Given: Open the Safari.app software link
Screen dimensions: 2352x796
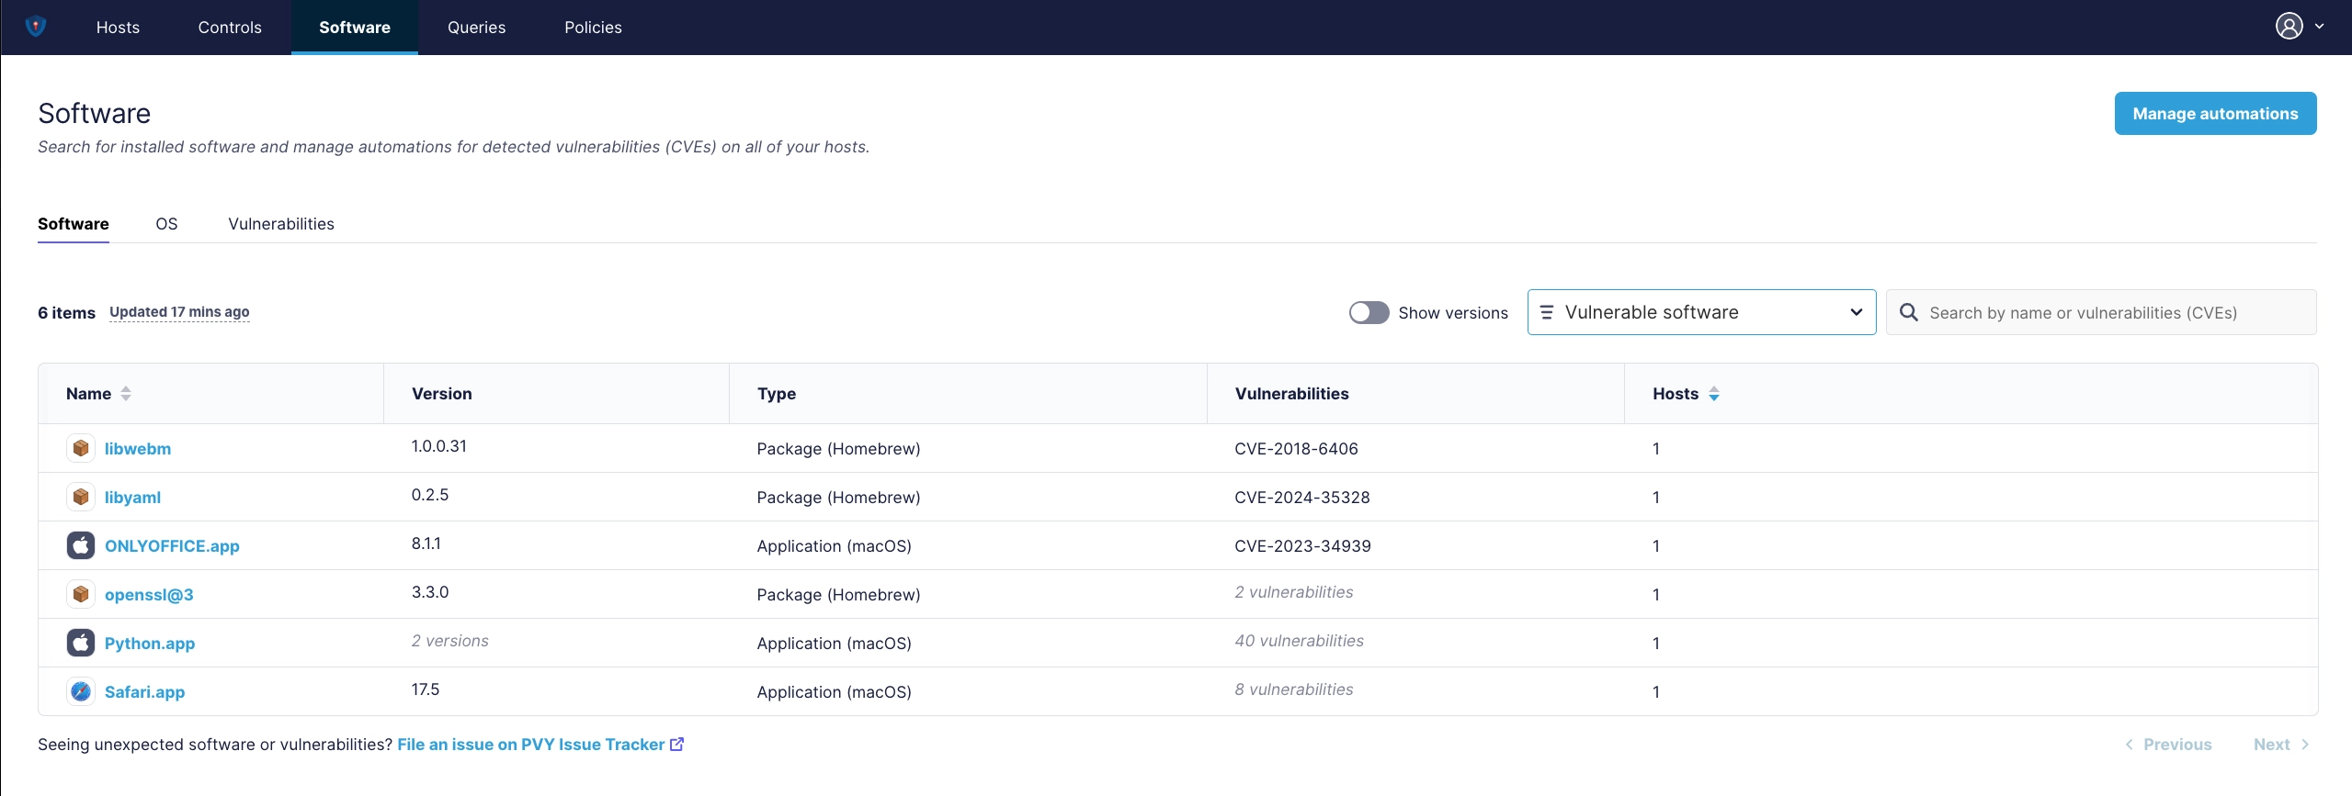Looking at the screenshot, I should [144, 691].
